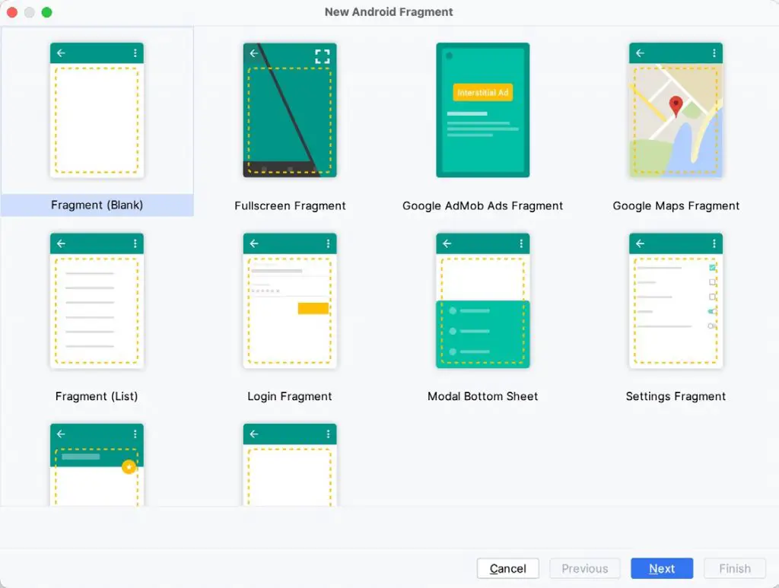Choose the Login Fragment template
Viewport: 779px width, 588px height.
[290, 301]
